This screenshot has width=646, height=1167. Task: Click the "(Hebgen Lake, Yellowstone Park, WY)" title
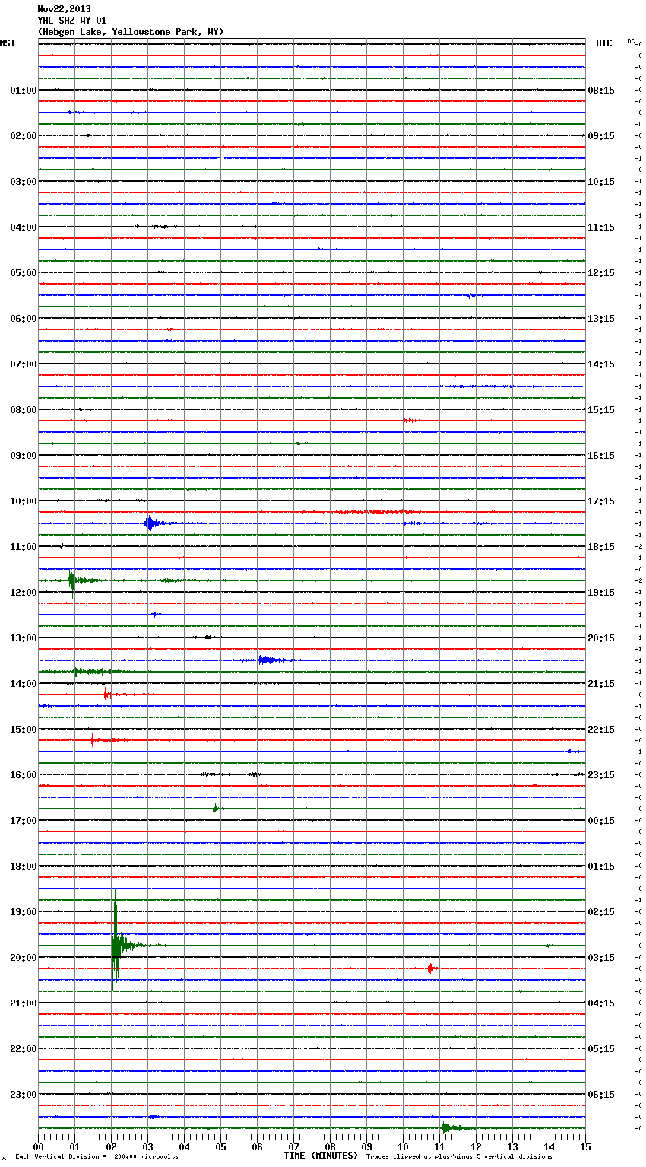click(131, 32)
